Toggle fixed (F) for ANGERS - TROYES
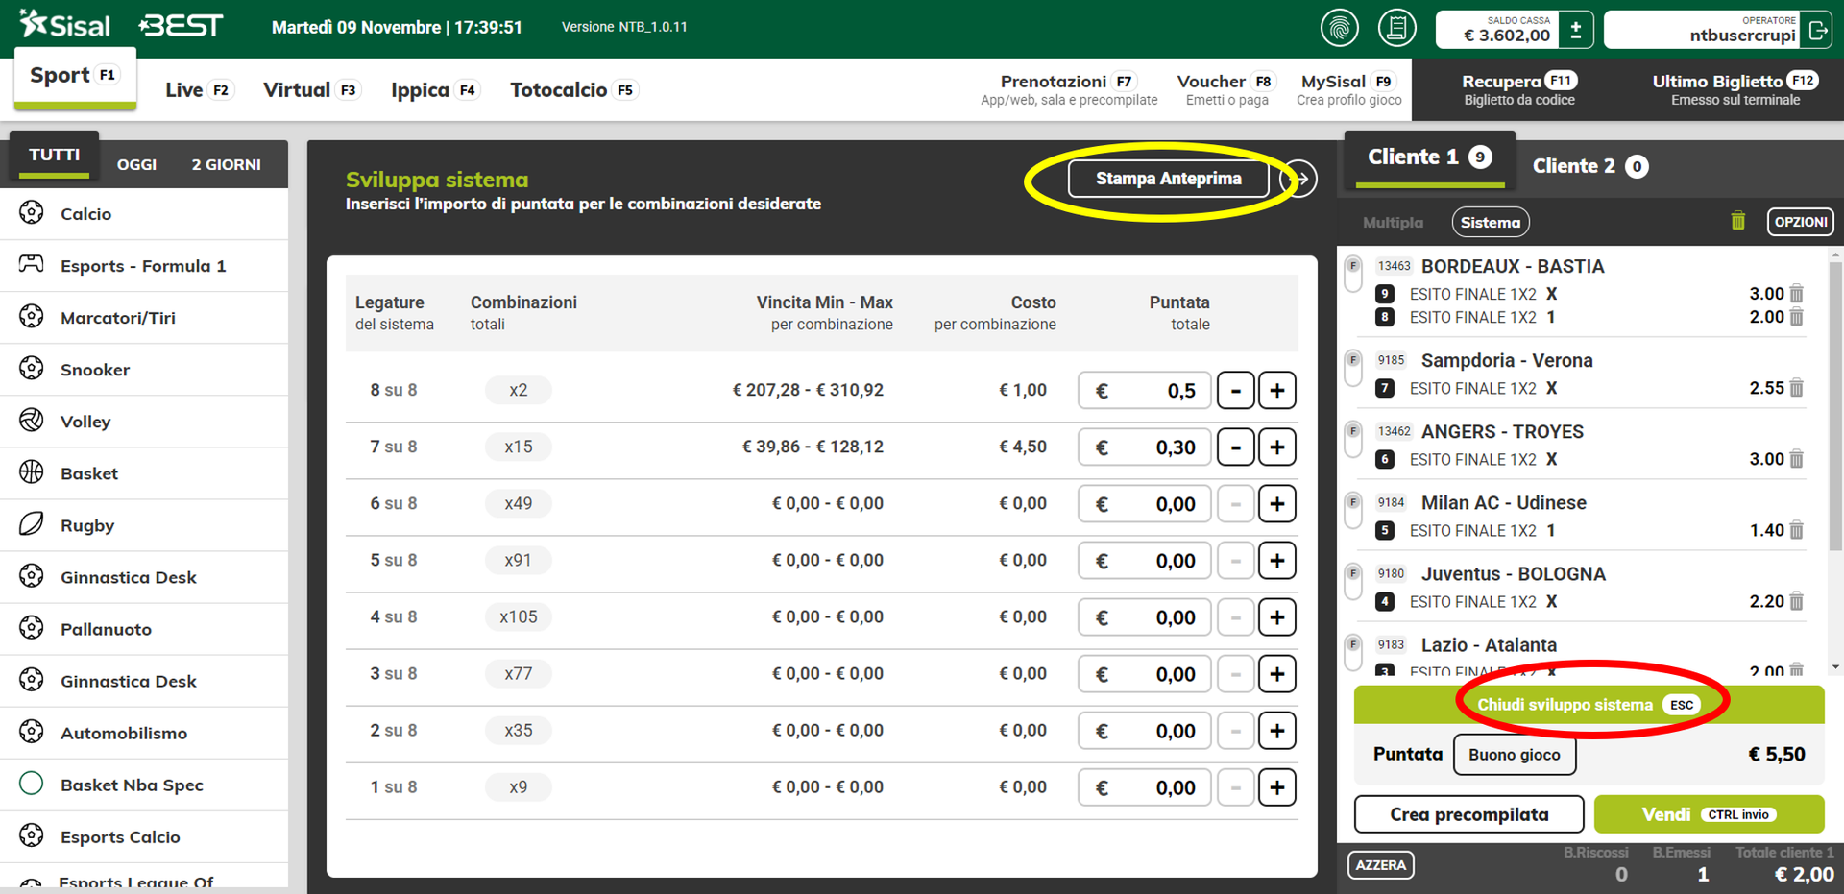The image size is (1844, 894). click(1353, 439)
